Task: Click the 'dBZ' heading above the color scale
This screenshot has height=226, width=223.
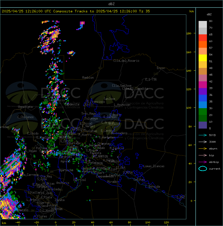Action: tap(209, 14)
